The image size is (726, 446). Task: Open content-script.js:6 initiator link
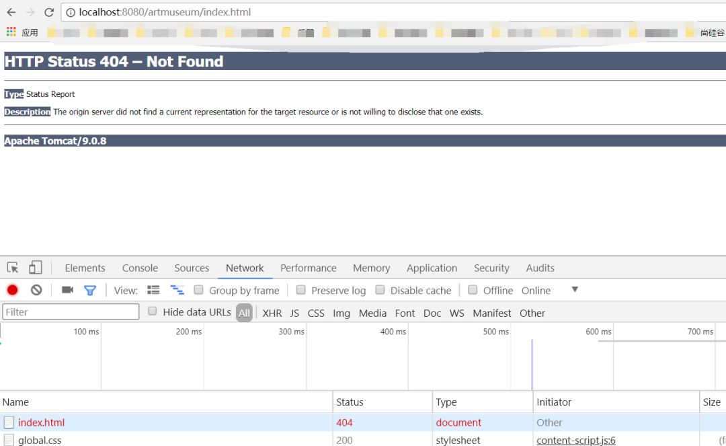(x=576, y=440)
